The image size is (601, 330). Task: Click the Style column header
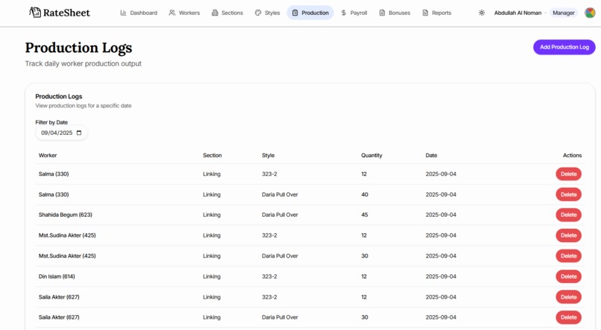coord(268,156)
